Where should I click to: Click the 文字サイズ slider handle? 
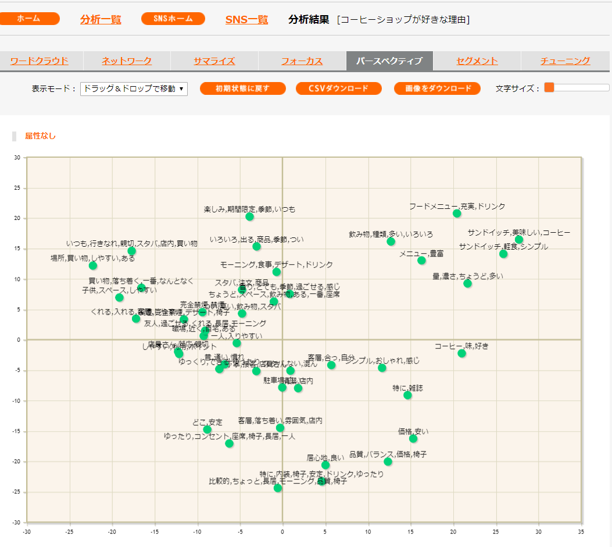(549, 88)
